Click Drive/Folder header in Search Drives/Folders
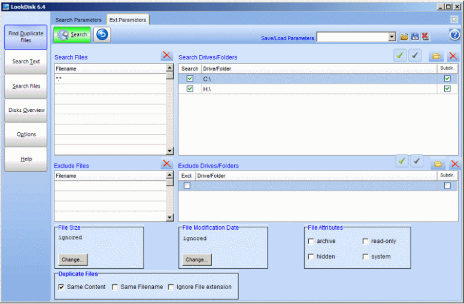Viewport: 464px width, 304px height. [x=319, y=69]
